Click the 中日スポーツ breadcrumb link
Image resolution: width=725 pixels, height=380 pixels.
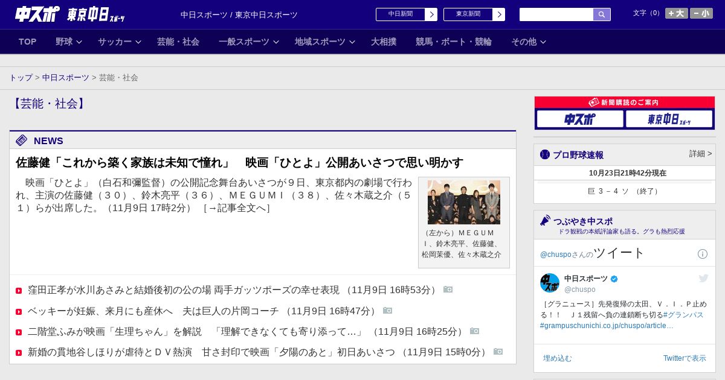[x=66, y=78]
